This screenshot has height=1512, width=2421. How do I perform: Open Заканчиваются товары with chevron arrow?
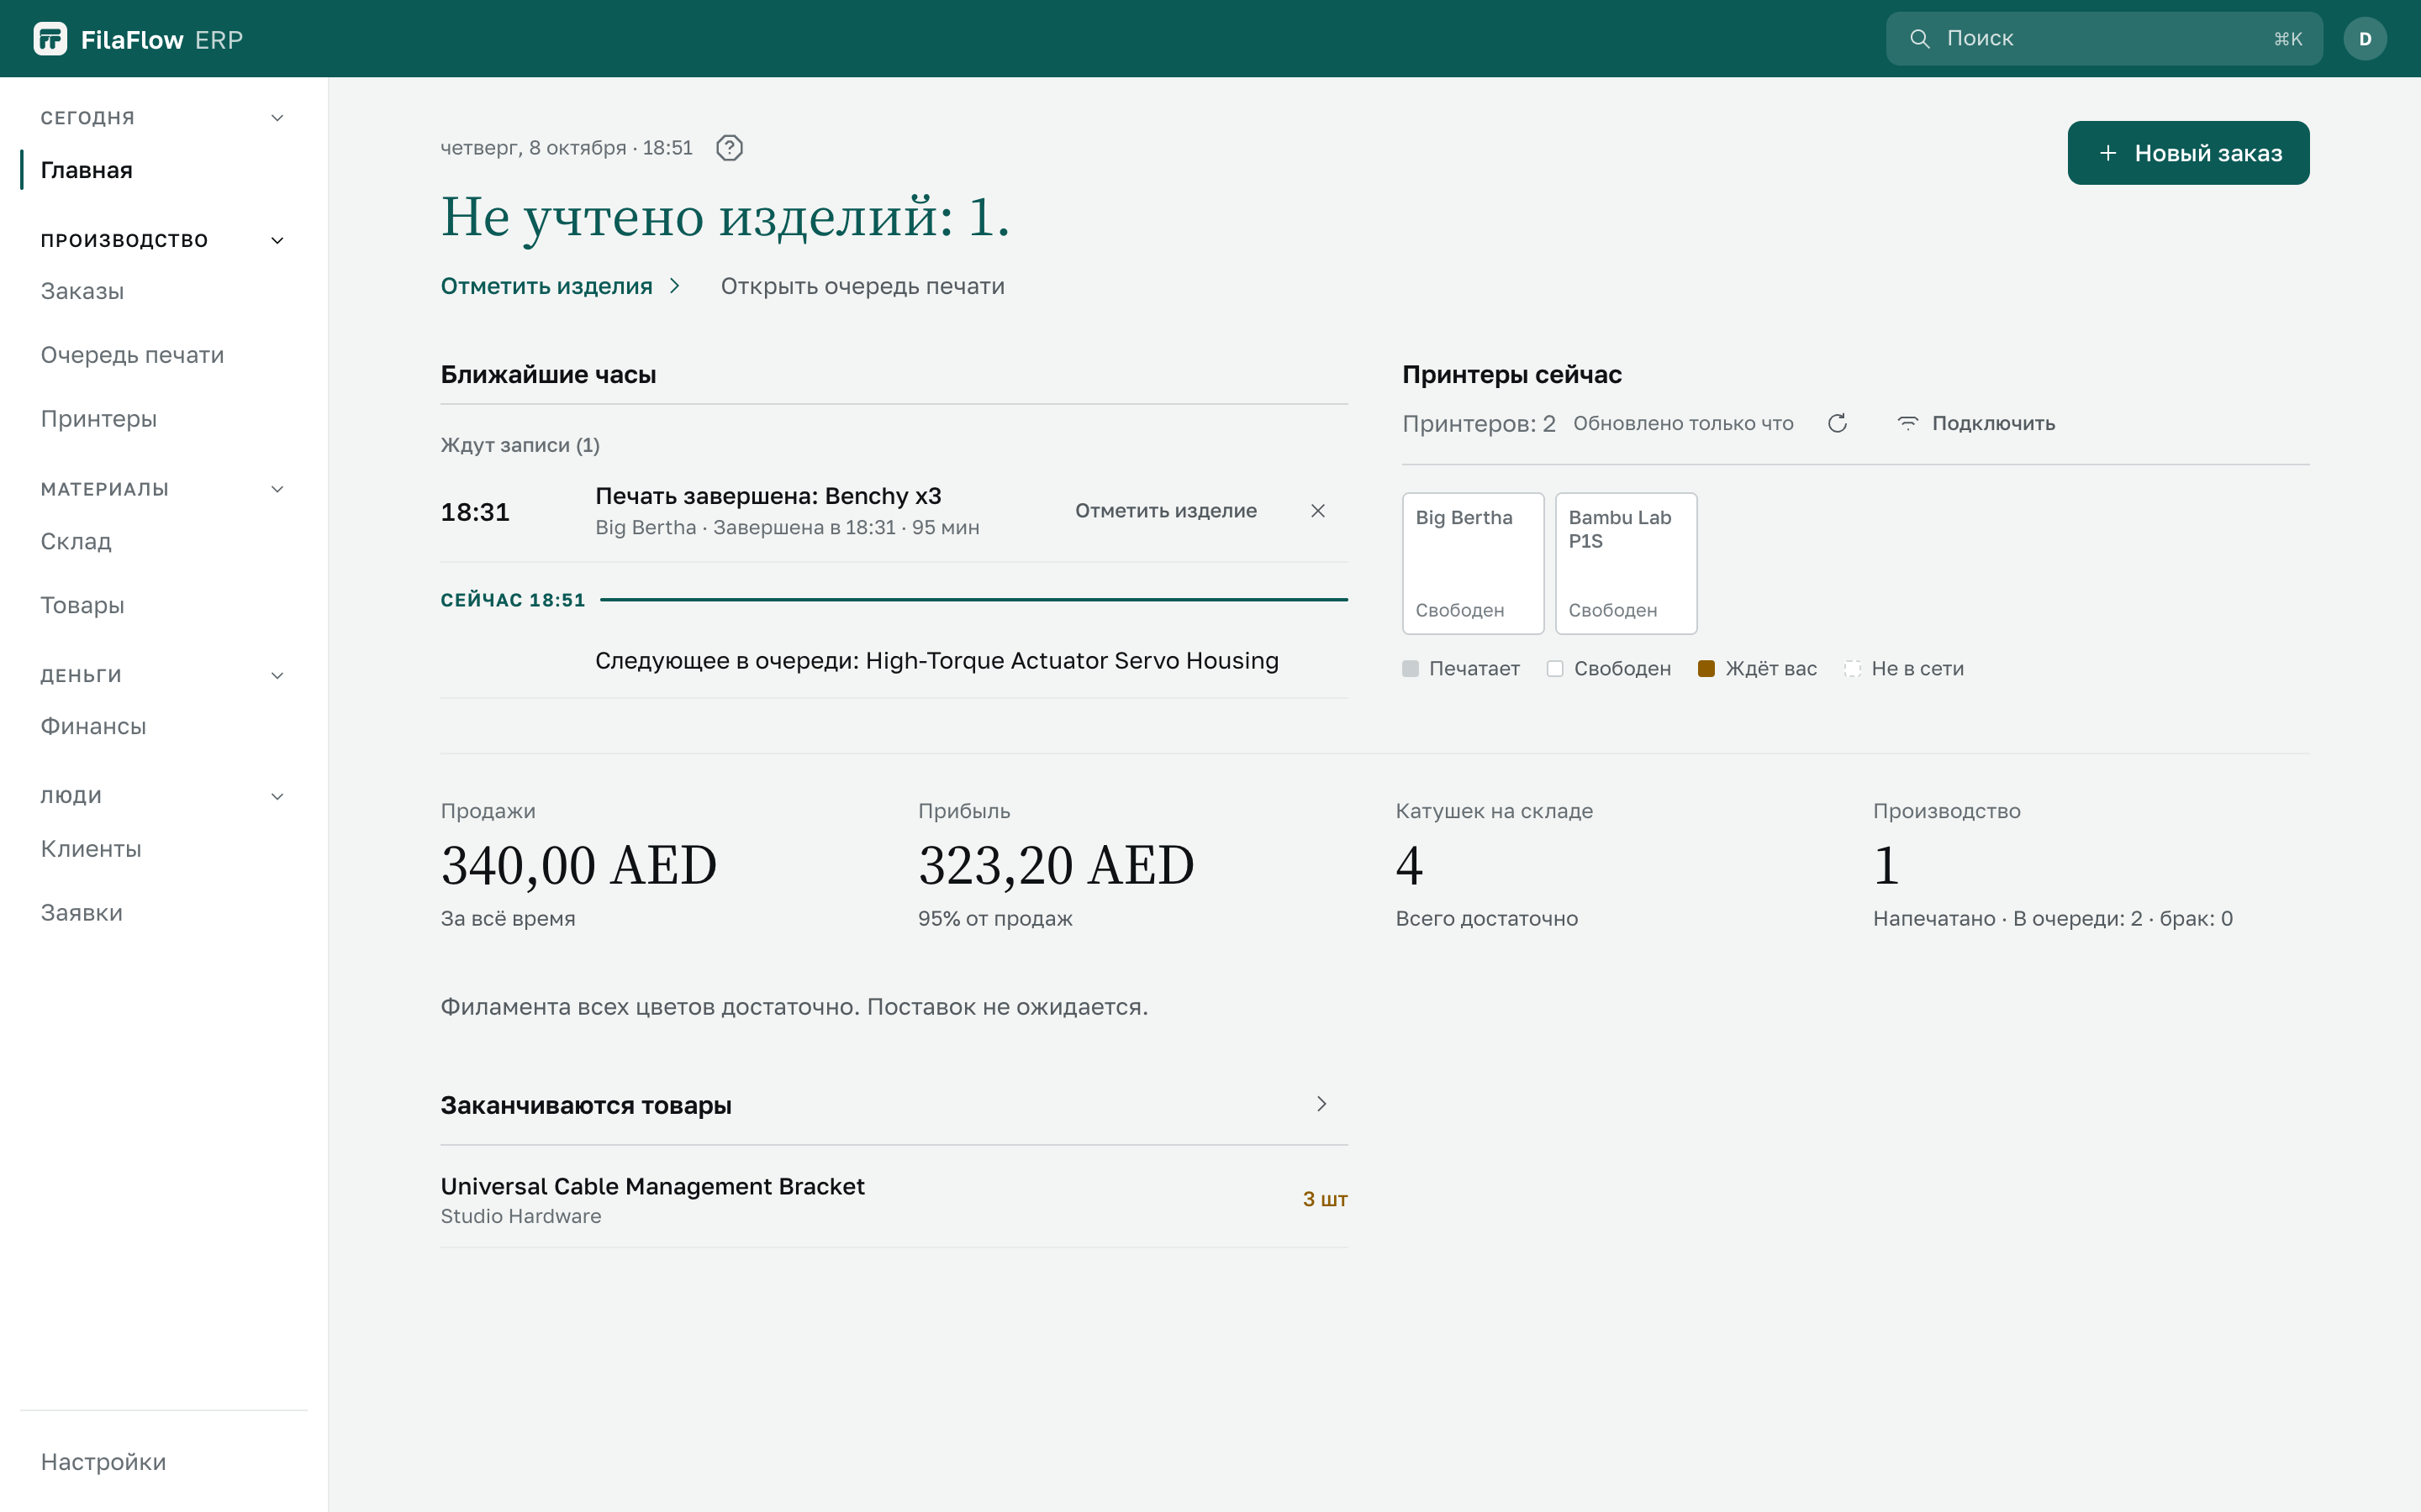tap(1321, 1104)
